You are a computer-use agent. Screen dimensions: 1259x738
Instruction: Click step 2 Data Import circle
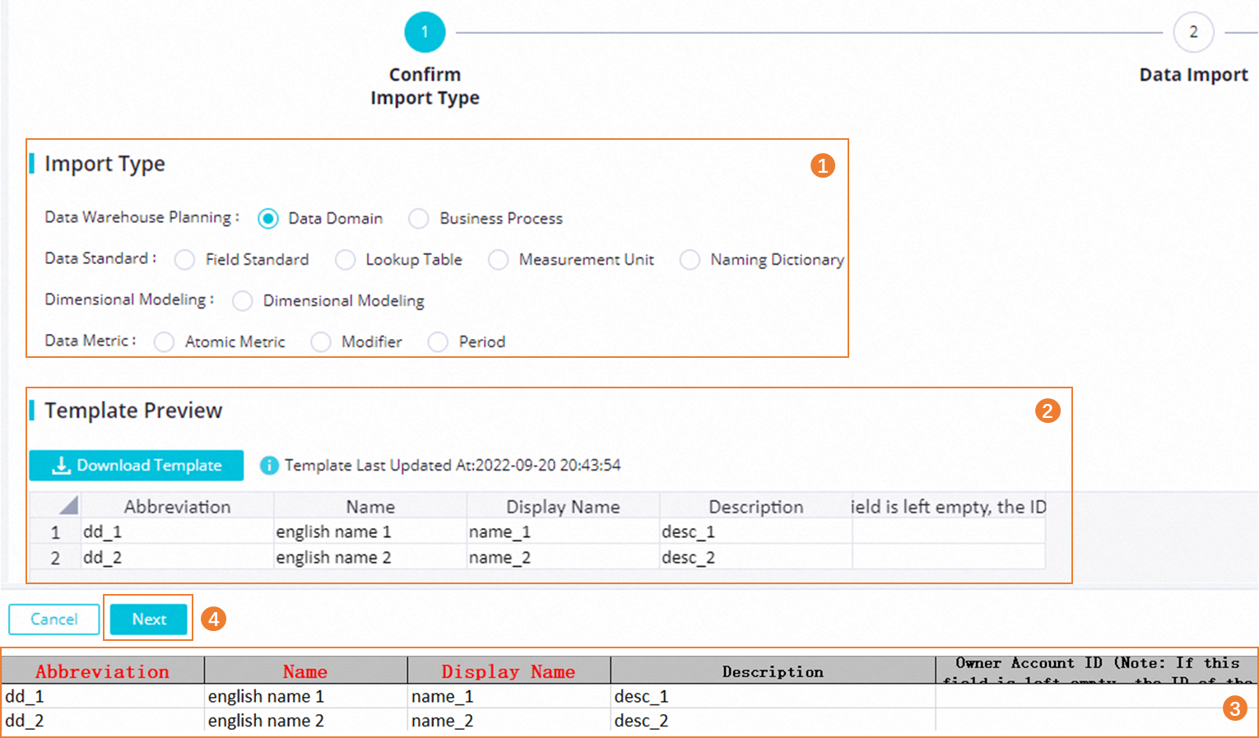point(1193,32)
